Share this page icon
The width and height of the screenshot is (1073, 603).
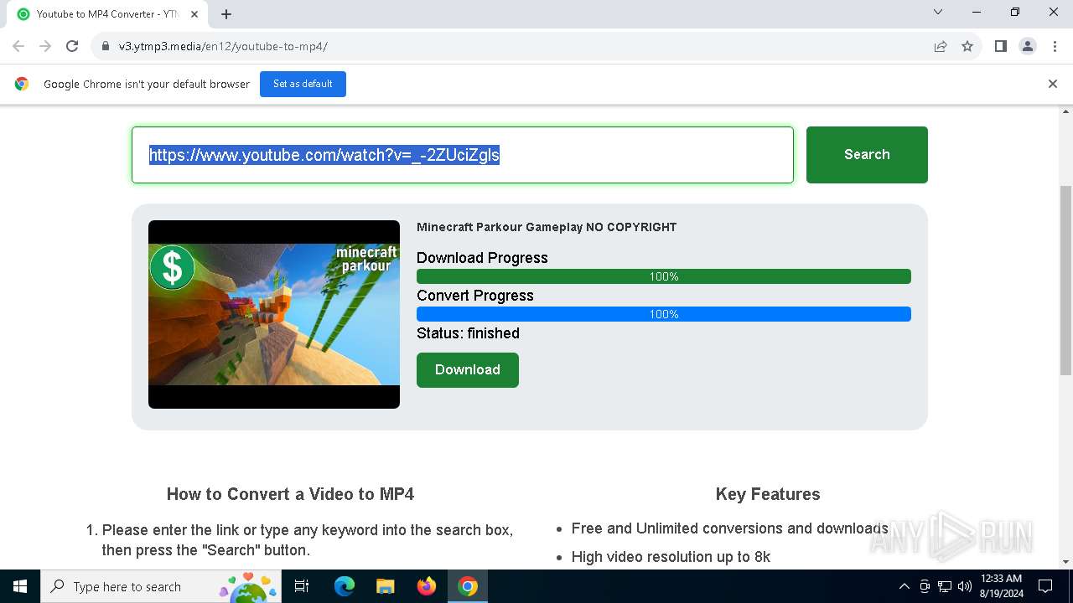coord(941,46)
